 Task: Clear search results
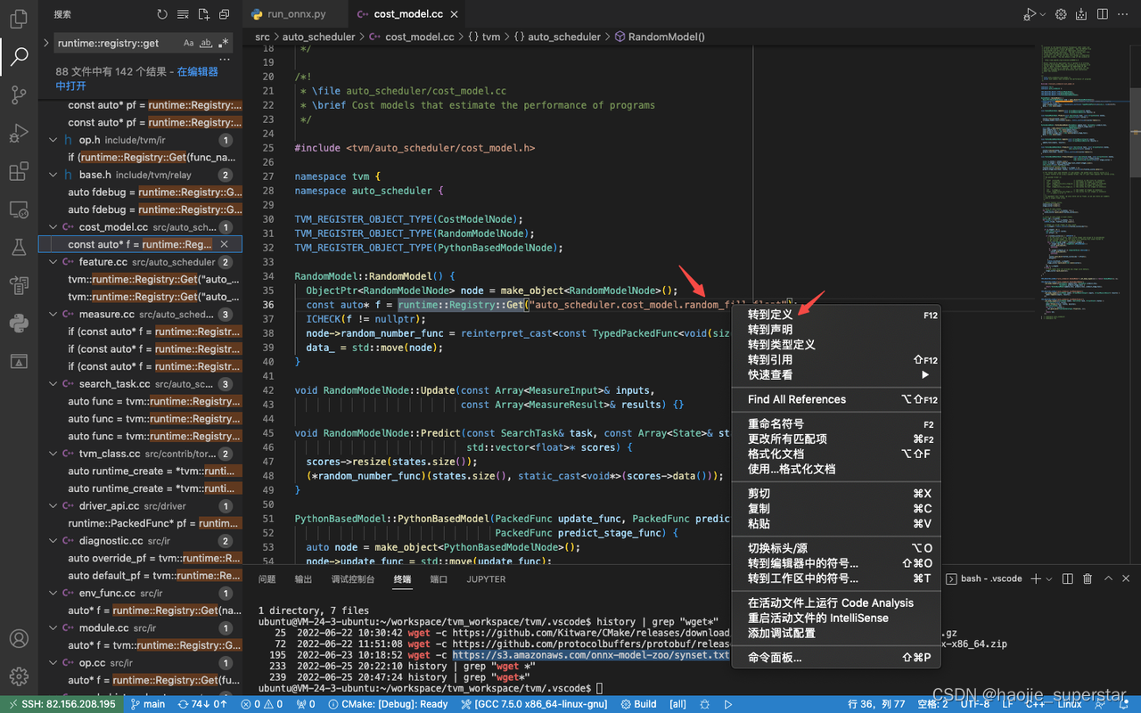[x=183, y=14]
